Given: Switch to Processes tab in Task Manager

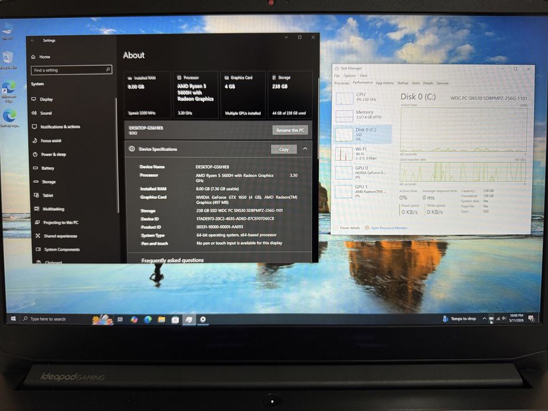Looking at the screenshot, I should 341,83.
